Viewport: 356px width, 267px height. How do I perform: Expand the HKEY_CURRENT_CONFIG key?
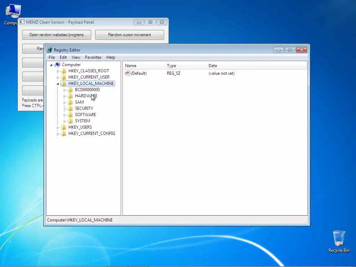58,133
